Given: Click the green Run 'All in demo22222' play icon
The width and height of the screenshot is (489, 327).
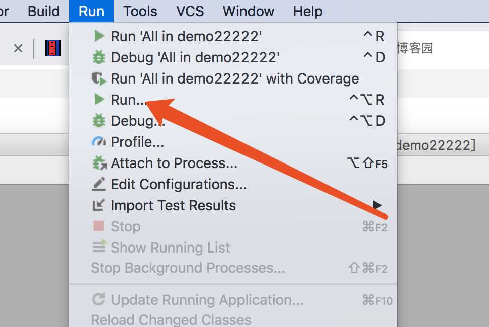Looking at the screenshot, I should click(x=99, y=36).
